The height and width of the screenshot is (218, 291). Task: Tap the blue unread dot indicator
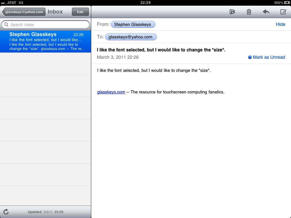pyautogui.click(x=250, y=57)
